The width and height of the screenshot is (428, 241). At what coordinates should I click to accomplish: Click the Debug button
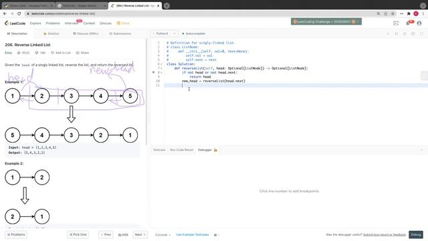click(416, 235)
